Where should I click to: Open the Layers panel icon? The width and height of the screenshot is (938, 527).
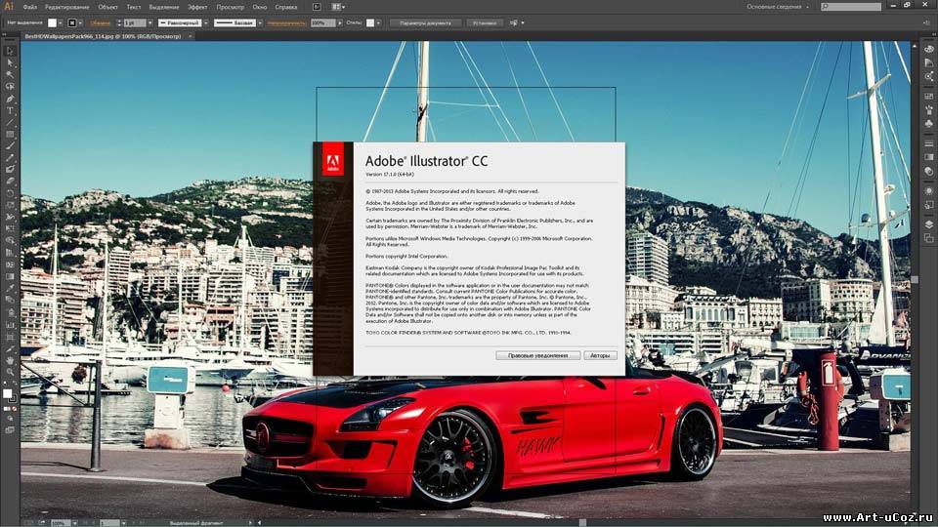(928, 224)
